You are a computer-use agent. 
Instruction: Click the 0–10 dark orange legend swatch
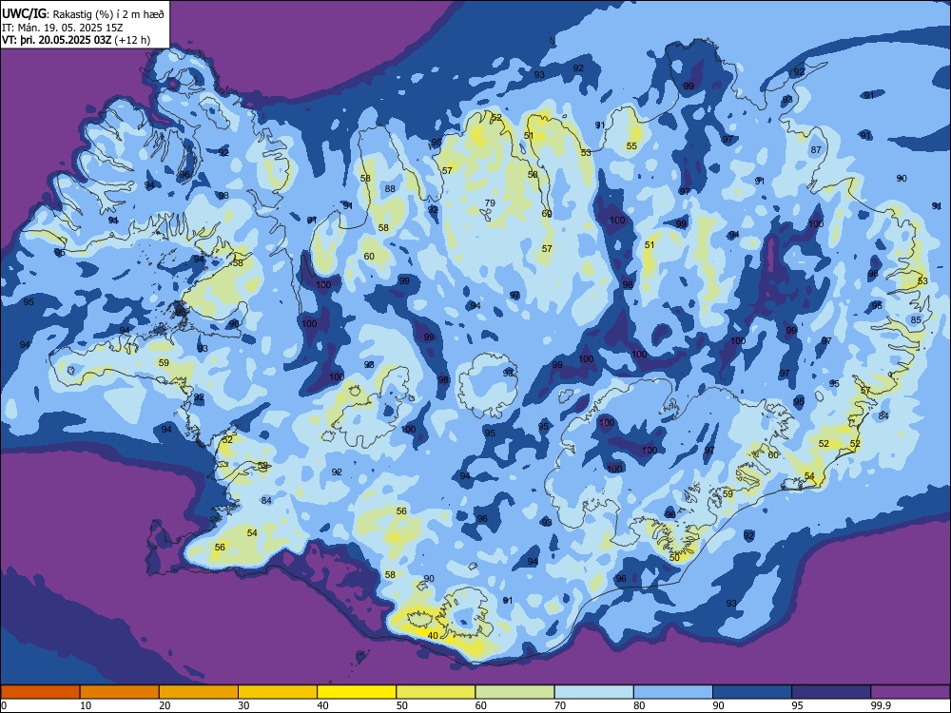[x=40, y=692]
